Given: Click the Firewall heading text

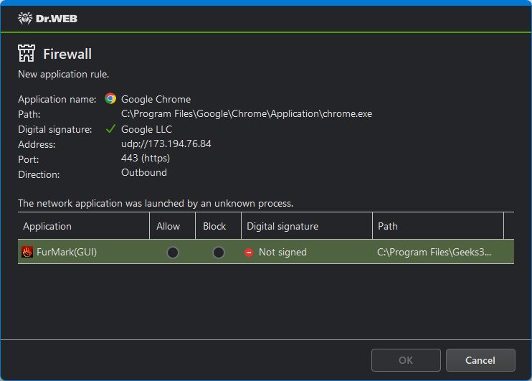Looking at the screenshot, I should coord(67,54).
